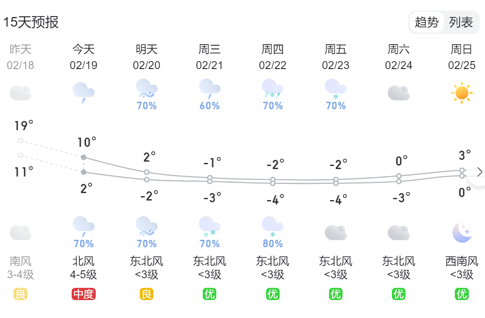Expand more forecast days with the right arrow
Viewport: 485px width, 318px height.
coord(481,173)
